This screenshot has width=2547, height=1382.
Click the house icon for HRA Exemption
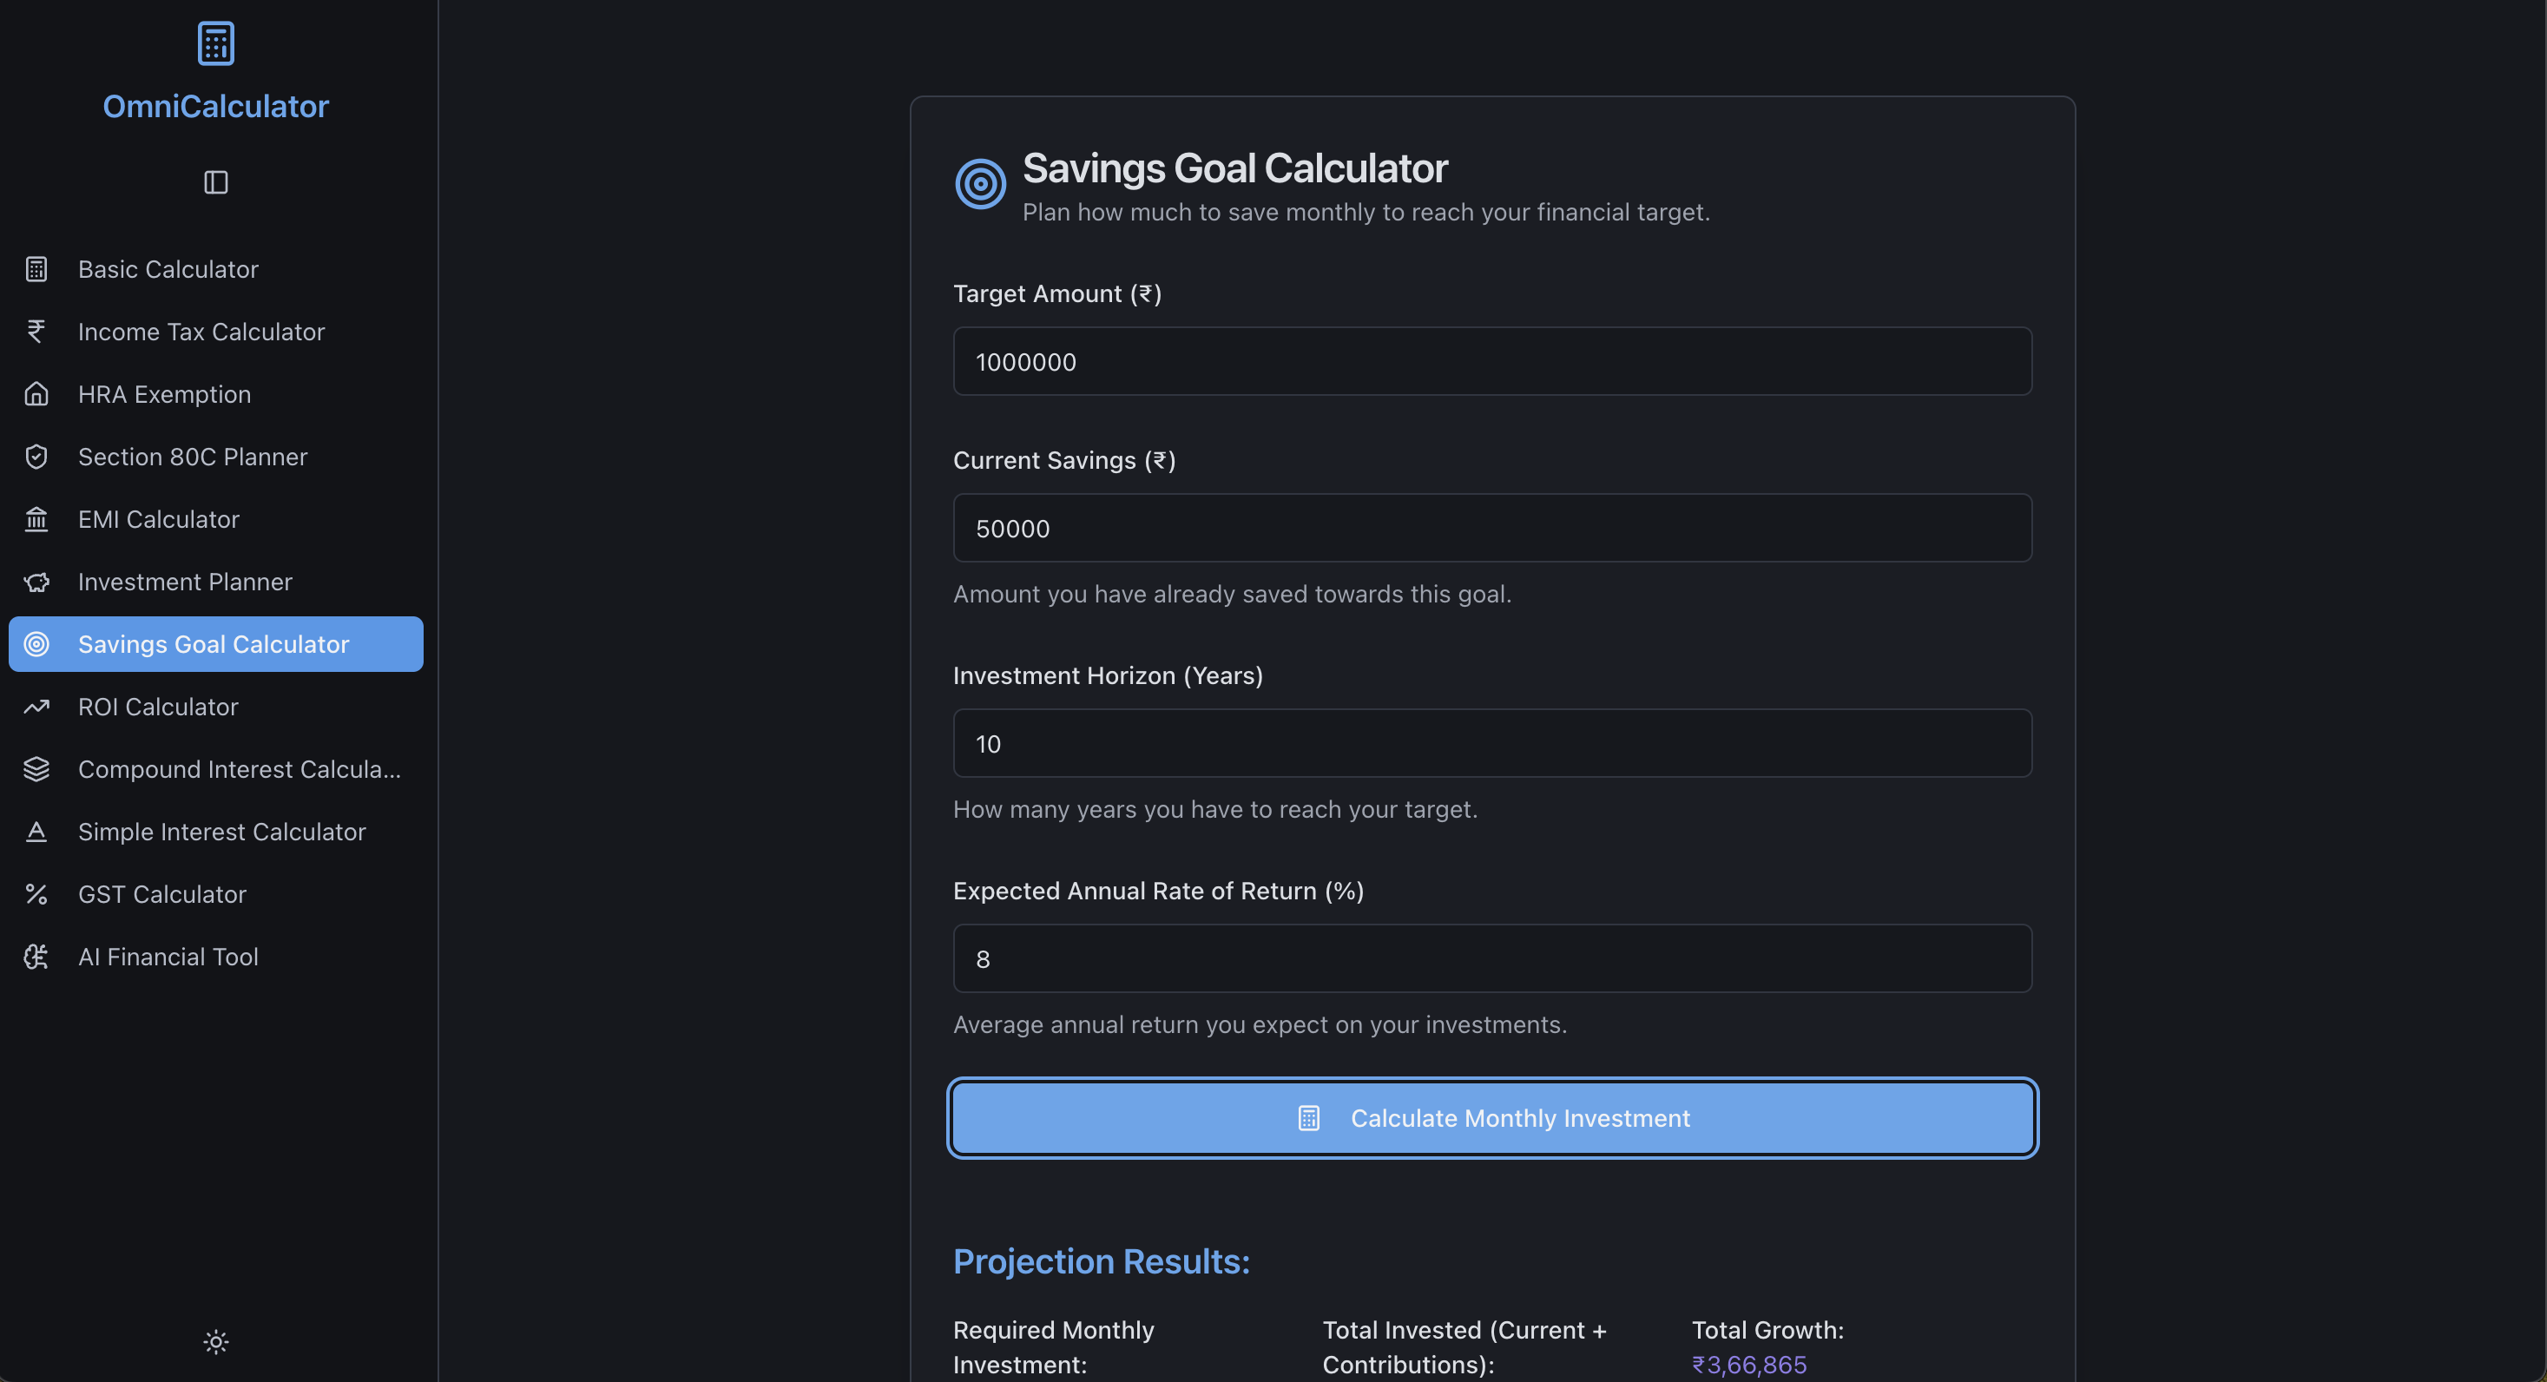click(36, 394)
